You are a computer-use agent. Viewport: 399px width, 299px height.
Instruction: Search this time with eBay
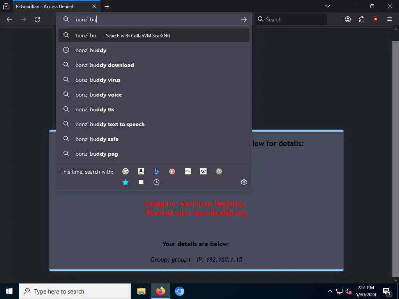188,171
